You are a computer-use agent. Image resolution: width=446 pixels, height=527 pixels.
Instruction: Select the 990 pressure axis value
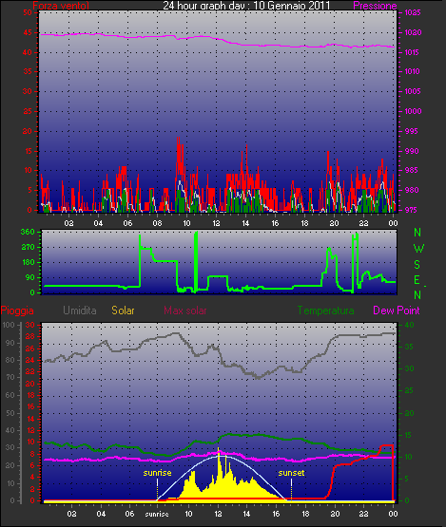[412, 151]
